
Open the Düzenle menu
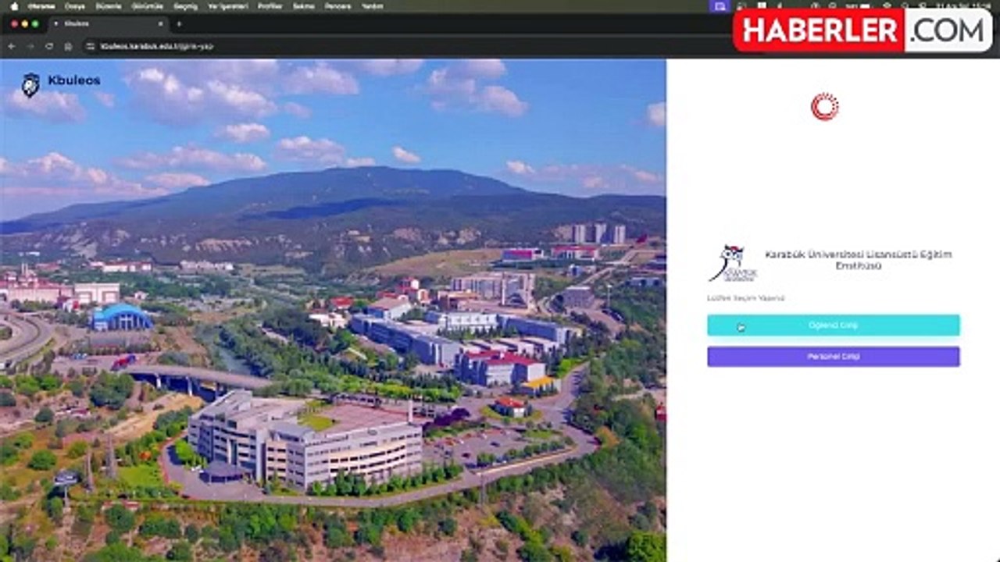click(109, 6)
